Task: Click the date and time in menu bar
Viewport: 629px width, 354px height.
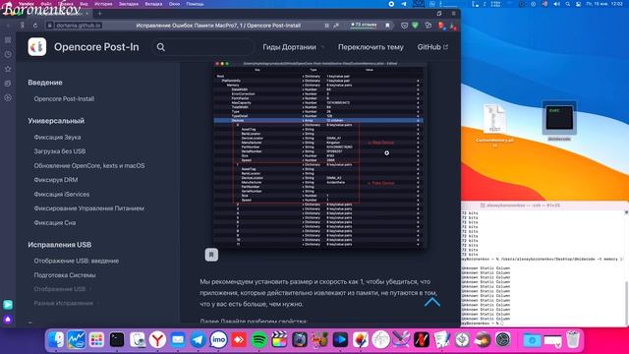Action: pyautogui.click(x=604, y=4)
